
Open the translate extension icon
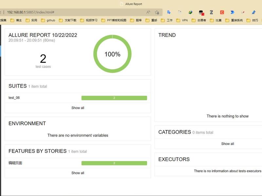(169, 12)
